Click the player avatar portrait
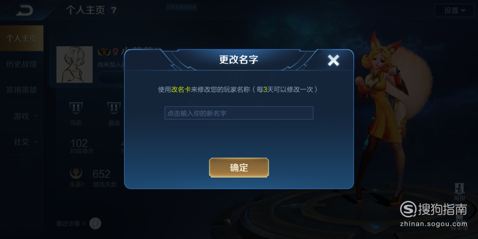478x239 pixels. (x=74, y=64)
